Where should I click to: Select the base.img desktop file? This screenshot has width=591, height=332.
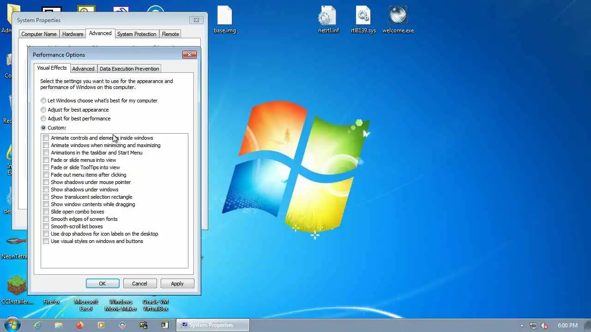click(225, 20)
